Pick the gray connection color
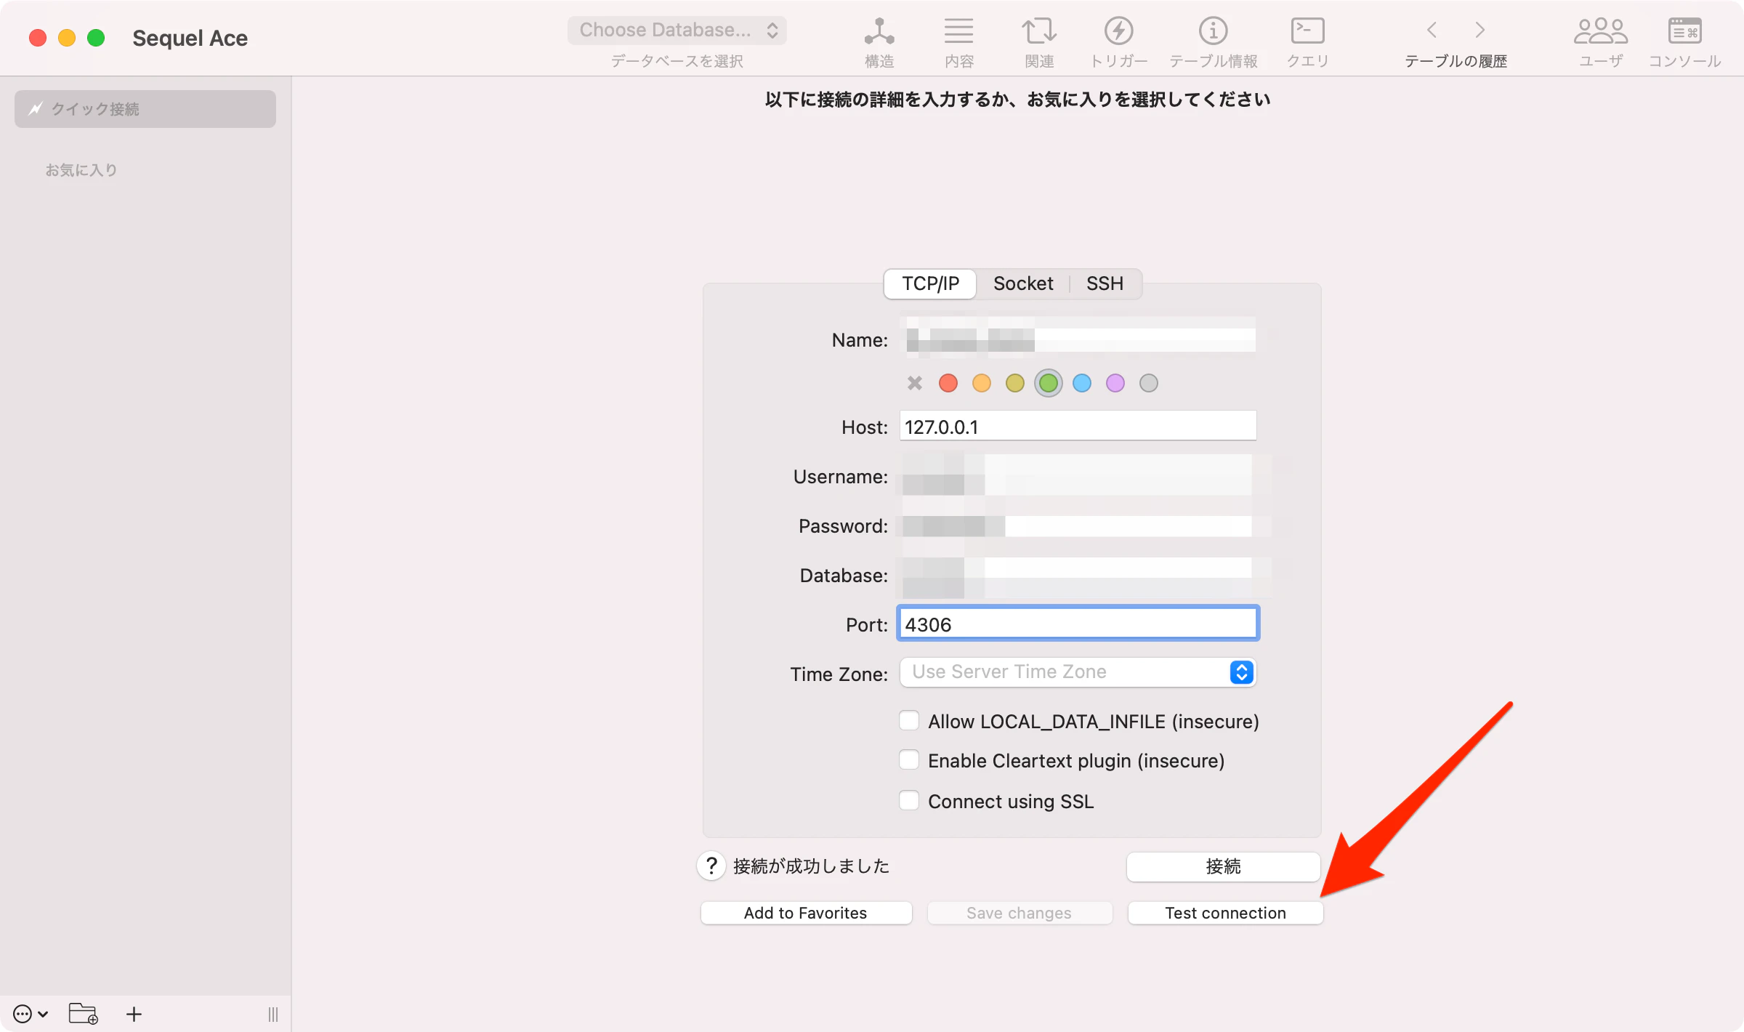Screen dimensions: 1744x1032 click(x=1149, y=383)
